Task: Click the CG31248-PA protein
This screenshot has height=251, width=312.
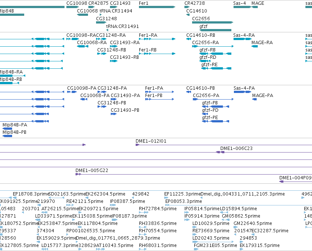Action: pos(102,92)
